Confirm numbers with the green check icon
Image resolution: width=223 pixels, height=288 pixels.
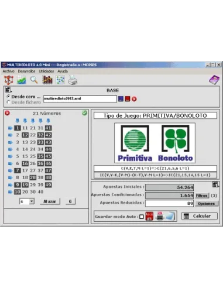[x=84, y=113]
